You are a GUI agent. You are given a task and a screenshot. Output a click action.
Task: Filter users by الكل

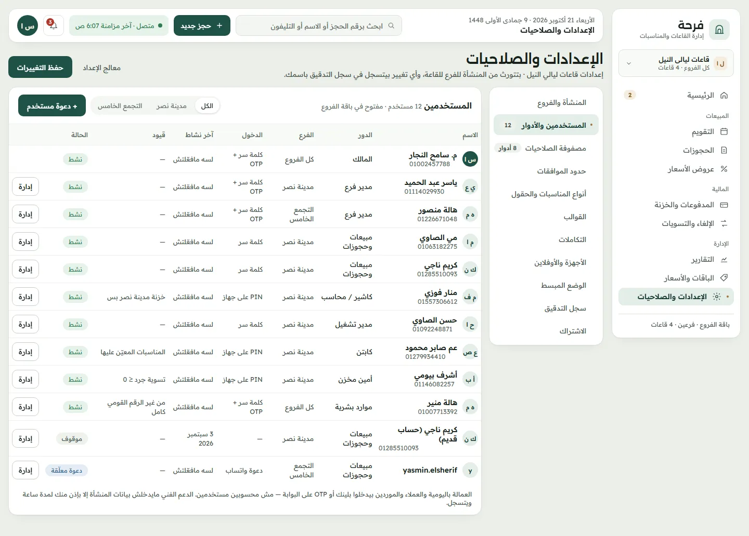207,106
